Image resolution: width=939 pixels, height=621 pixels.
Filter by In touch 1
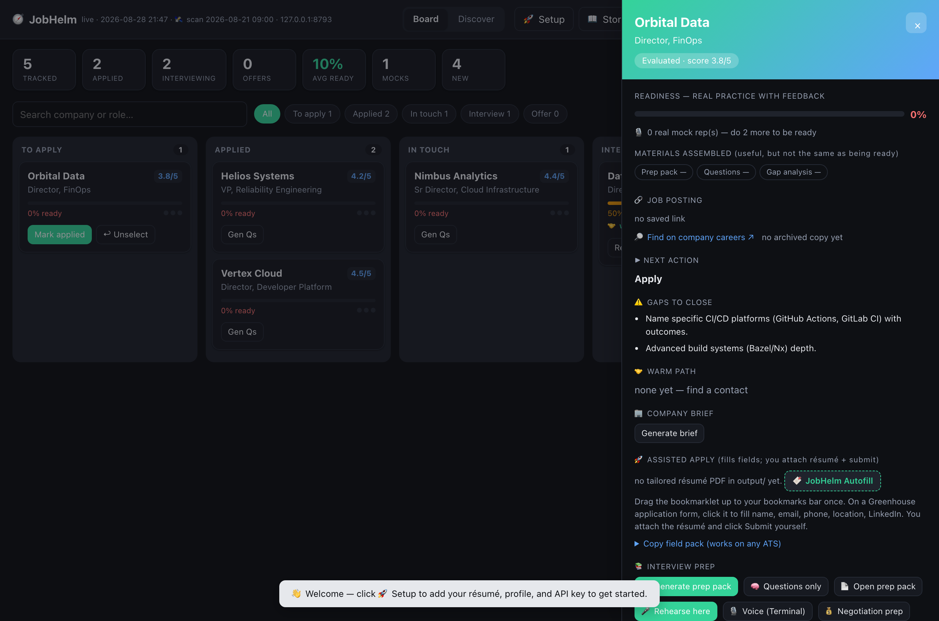[x=429, y=114]
